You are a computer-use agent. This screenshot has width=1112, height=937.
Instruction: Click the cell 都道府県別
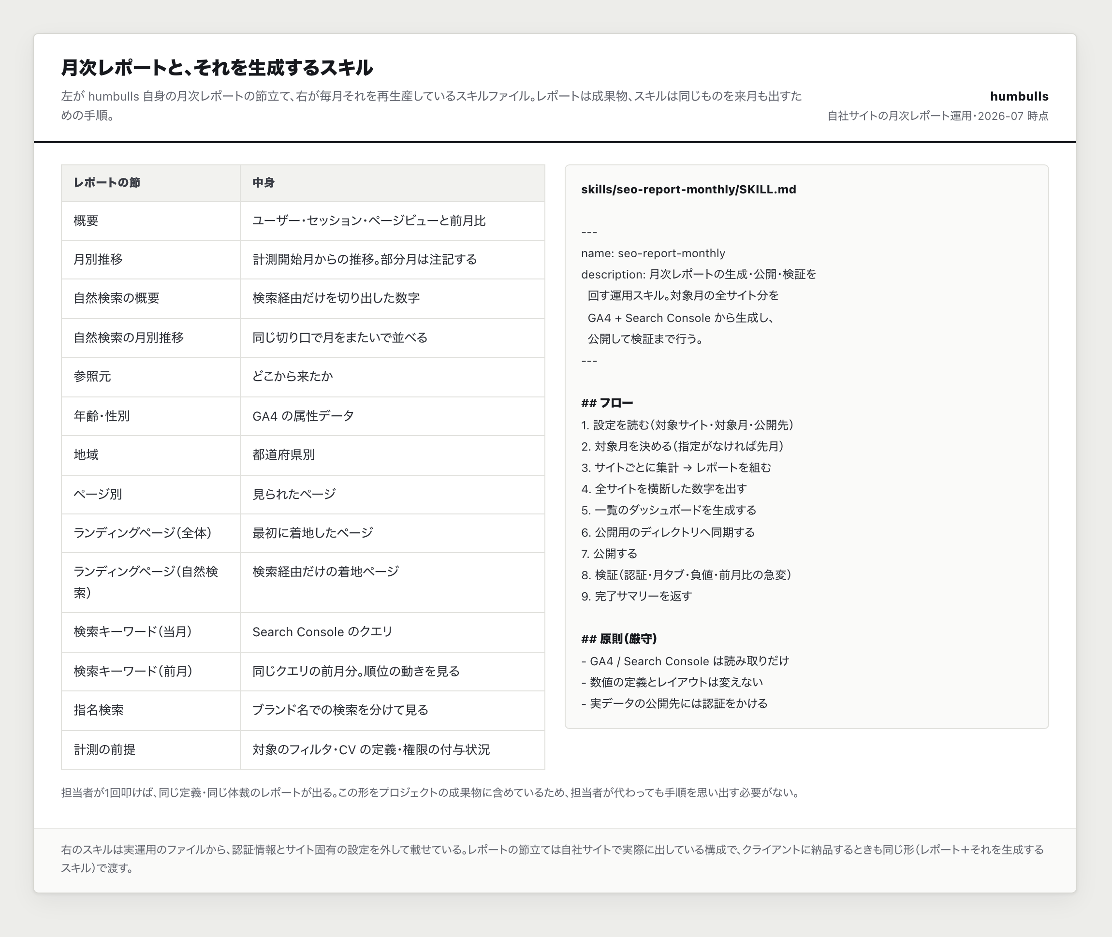393,455
